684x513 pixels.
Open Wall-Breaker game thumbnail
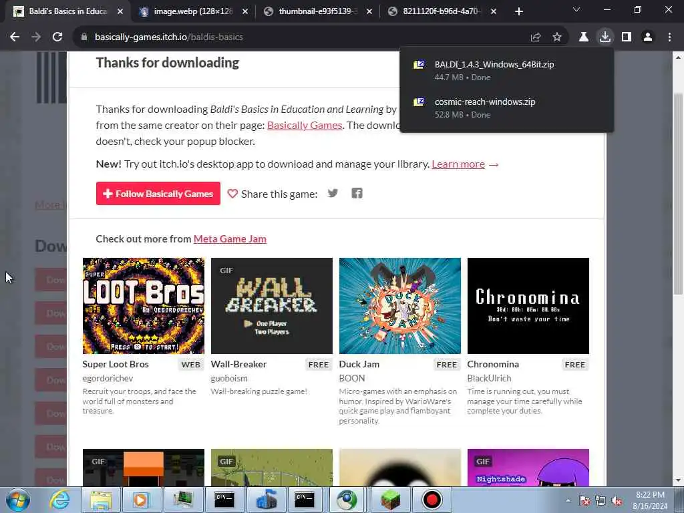tap(272, 306)
